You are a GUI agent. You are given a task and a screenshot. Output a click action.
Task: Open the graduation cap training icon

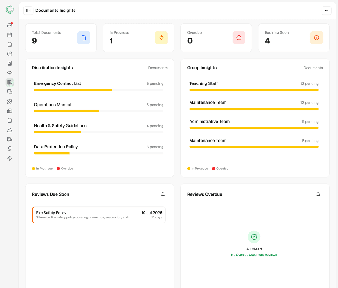(10, 73)
